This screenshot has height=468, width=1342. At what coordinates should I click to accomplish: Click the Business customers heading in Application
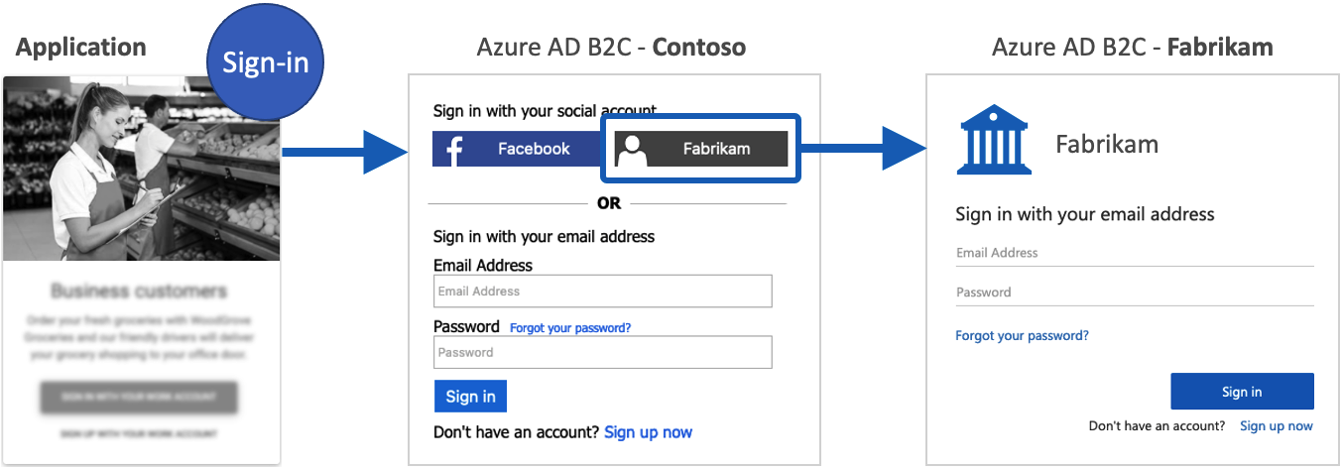point(139,292)
